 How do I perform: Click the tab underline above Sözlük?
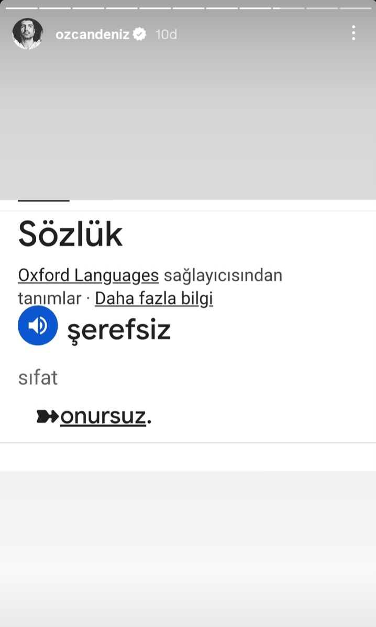click(x=43, y=200)
